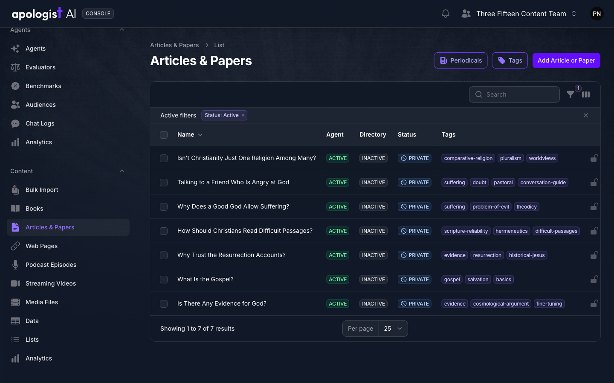Click the Books icon in sidebar
The image size is (614, 383).
(x=15, y=209)
